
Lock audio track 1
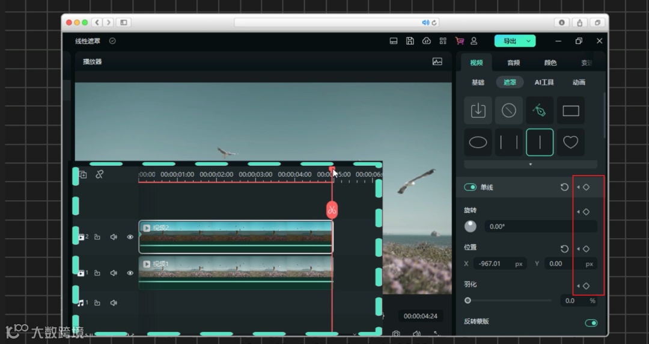97,303
